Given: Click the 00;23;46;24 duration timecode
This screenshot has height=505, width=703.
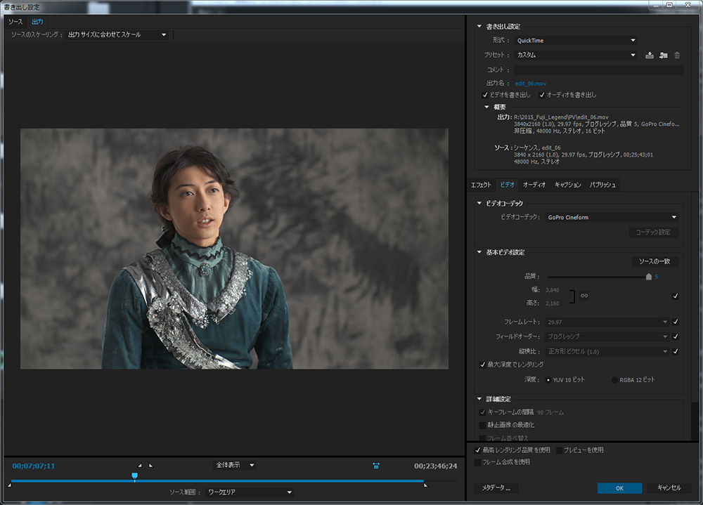Looking at the screenshot, I should pyautogui.click(x=435, y=466).
